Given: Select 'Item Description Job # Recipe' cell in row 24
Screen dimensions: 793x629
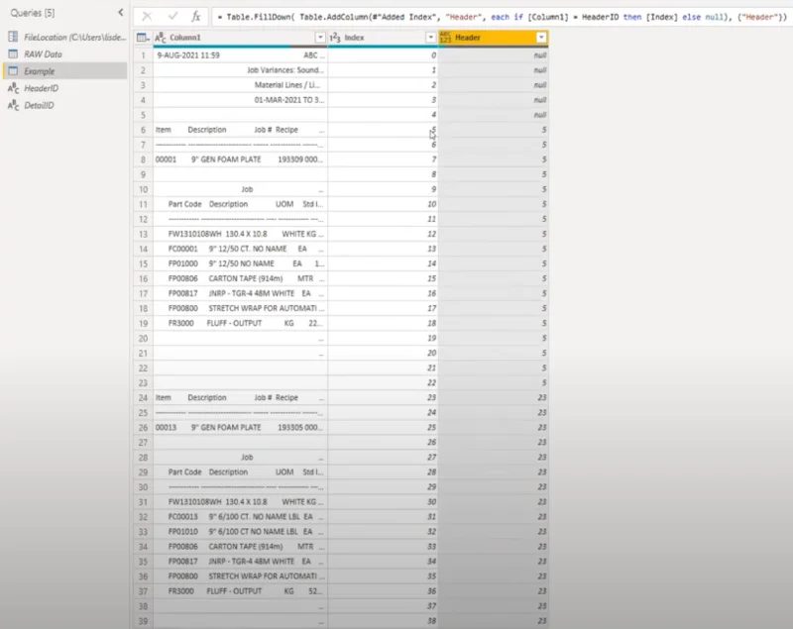Looking at the screenshot, I should click(x=240, y=397).
